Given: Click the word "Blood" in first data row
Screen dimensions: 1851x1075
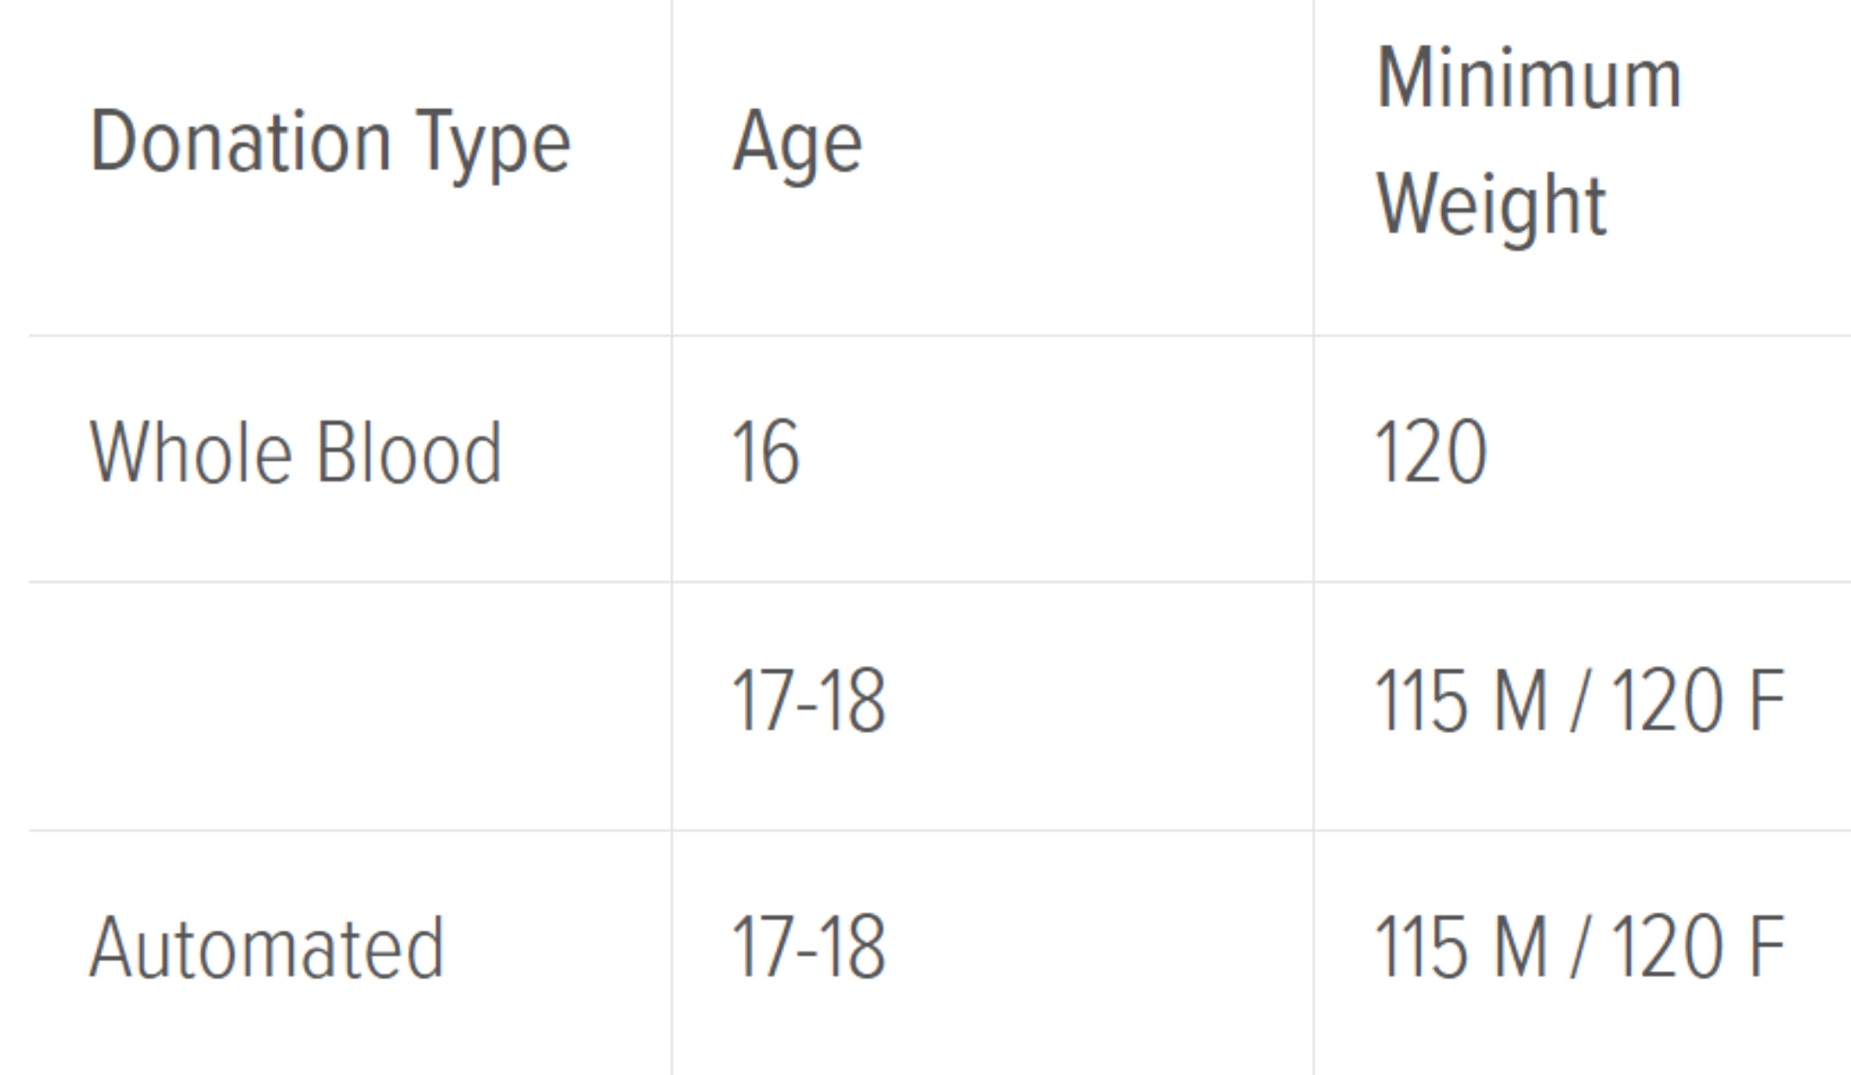Looking at the screenshot, I should click(x=409, y=453).
